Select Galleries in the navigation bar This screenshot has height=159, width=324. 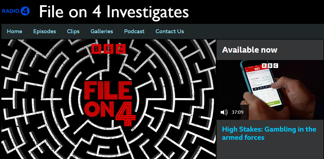102,31
